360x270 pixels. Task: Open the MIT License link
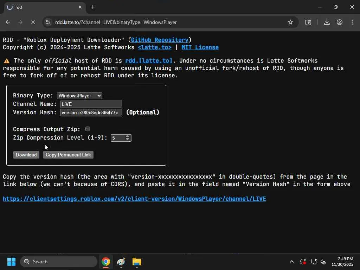[200, 47]
